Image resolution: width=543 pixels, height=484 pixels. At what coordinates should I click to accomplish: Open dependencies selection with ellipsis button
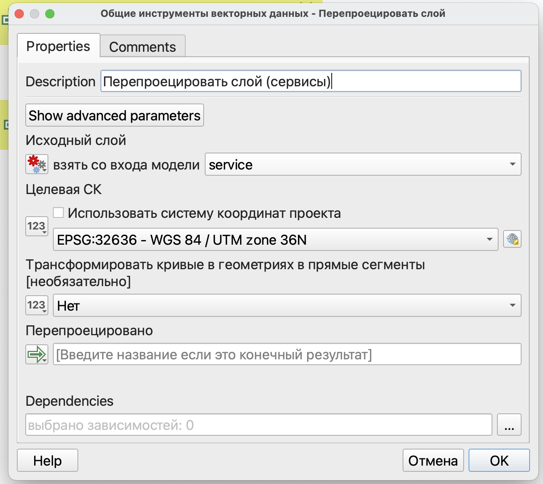509,425
